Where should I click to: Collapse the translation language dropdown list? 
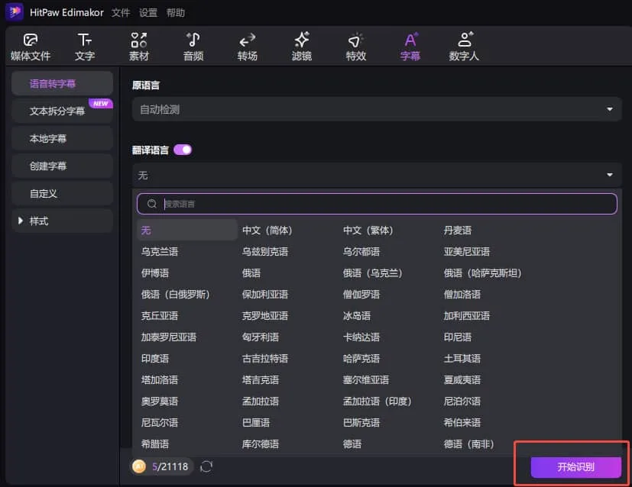[x=609, y=175]
